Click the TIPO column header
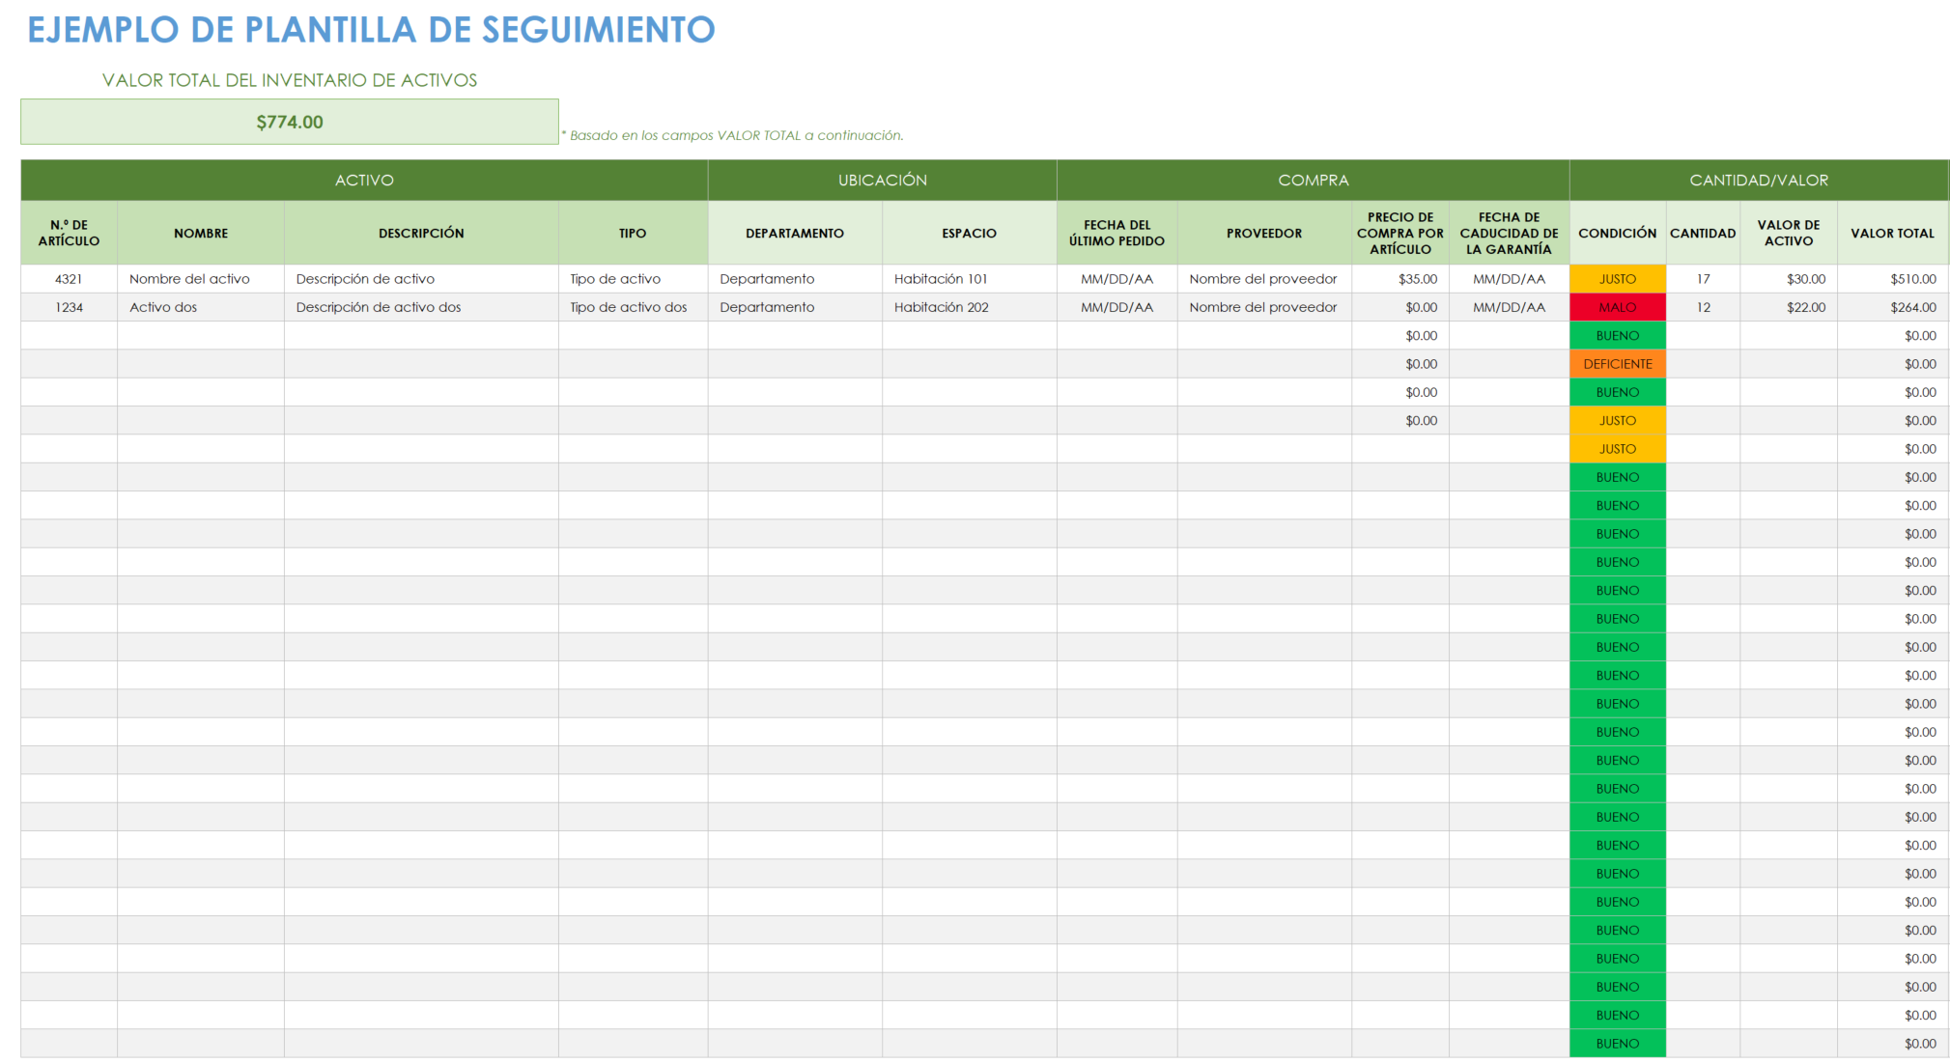The height and width of the screenshot is (1064, 1950). [633, 233]
